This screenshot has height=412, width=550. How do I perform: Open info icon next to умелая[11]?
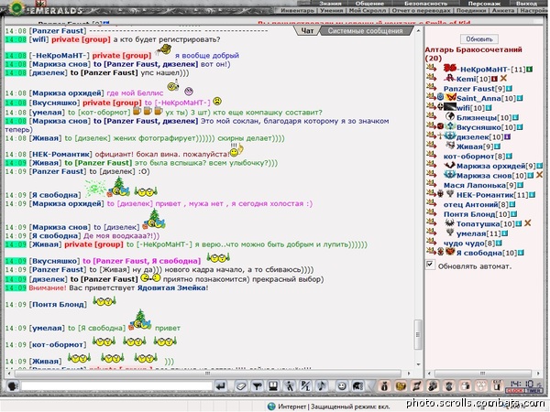[504, 233]
